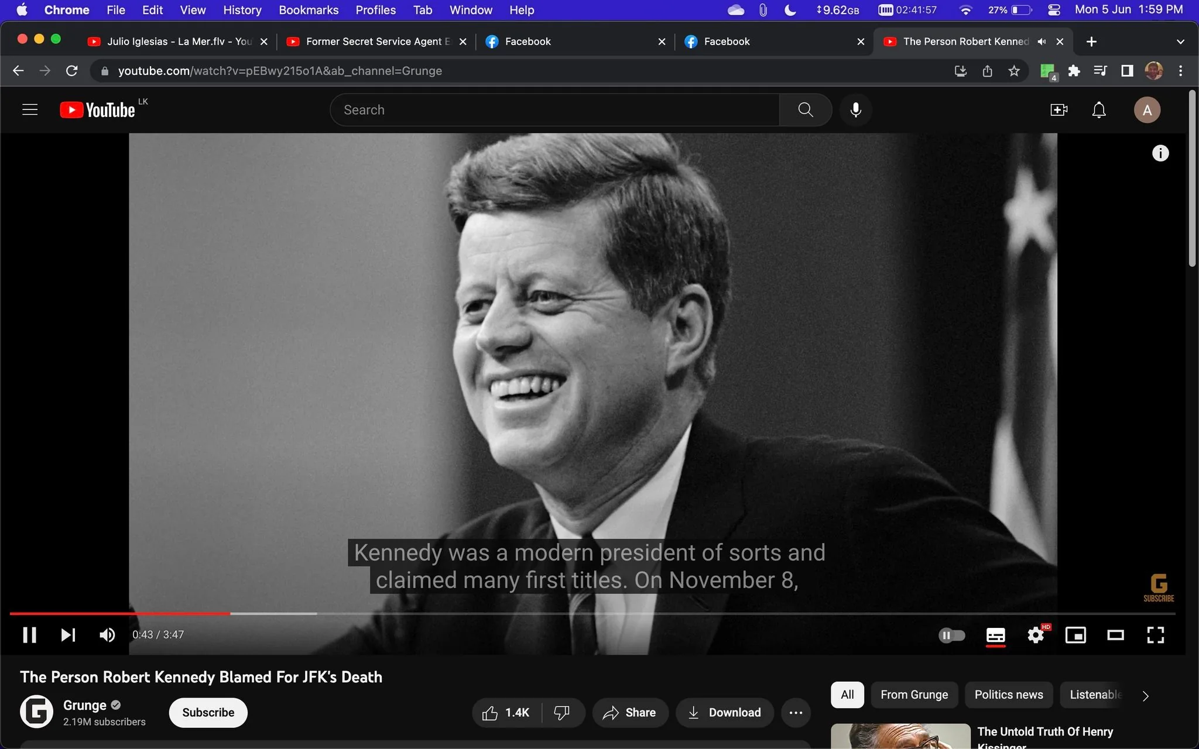Dislike this video
The image size is (1199, 749).
[561, 712]
